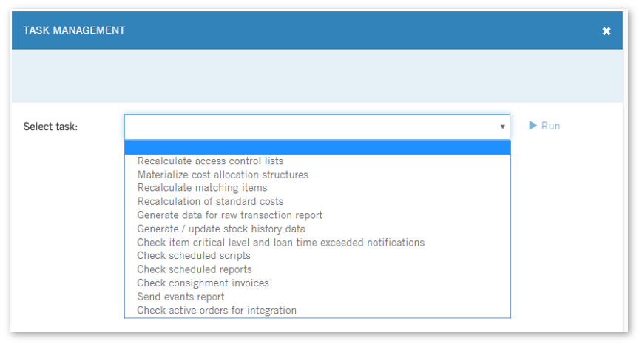Click the Run button
Image resolution: width=642 pixels, height=344 pixels.
coord(544,126)
